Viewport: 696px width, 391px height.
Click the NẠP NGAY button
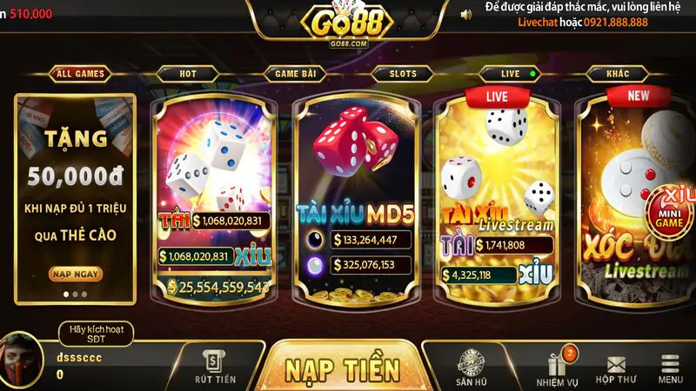(76, 274)
